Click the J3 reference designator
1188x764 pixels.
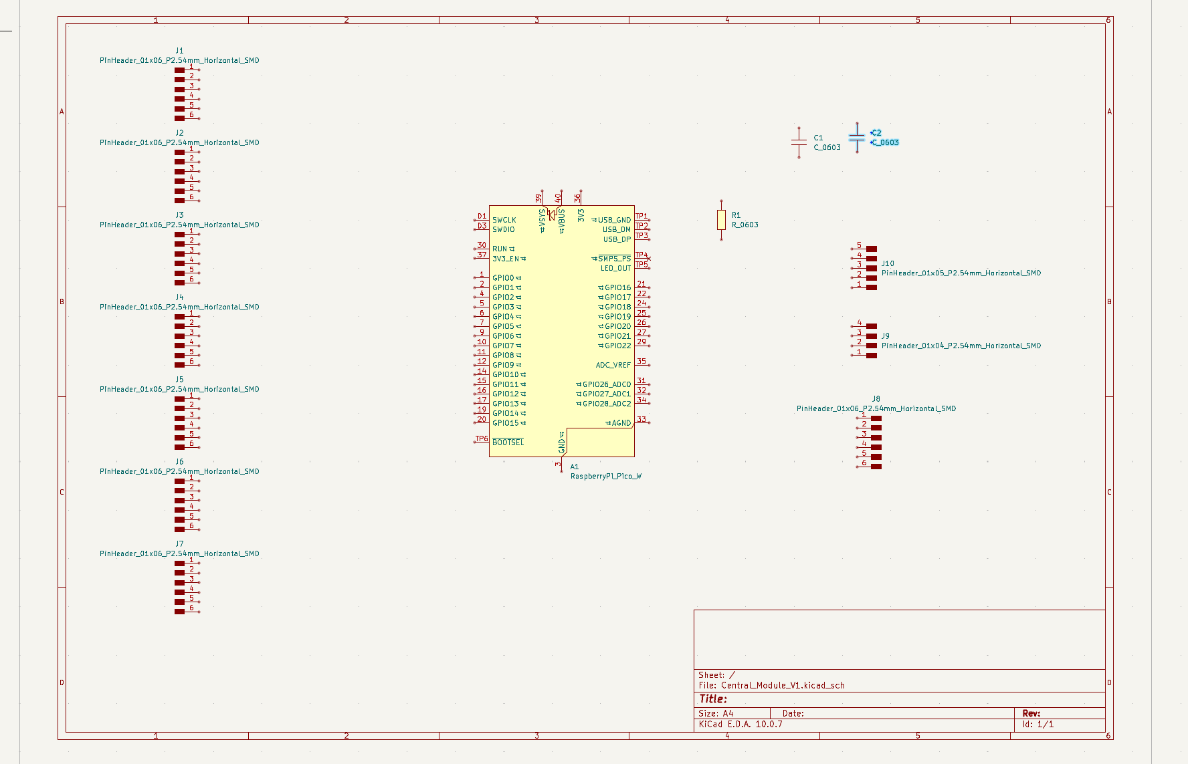click(179, 215)
